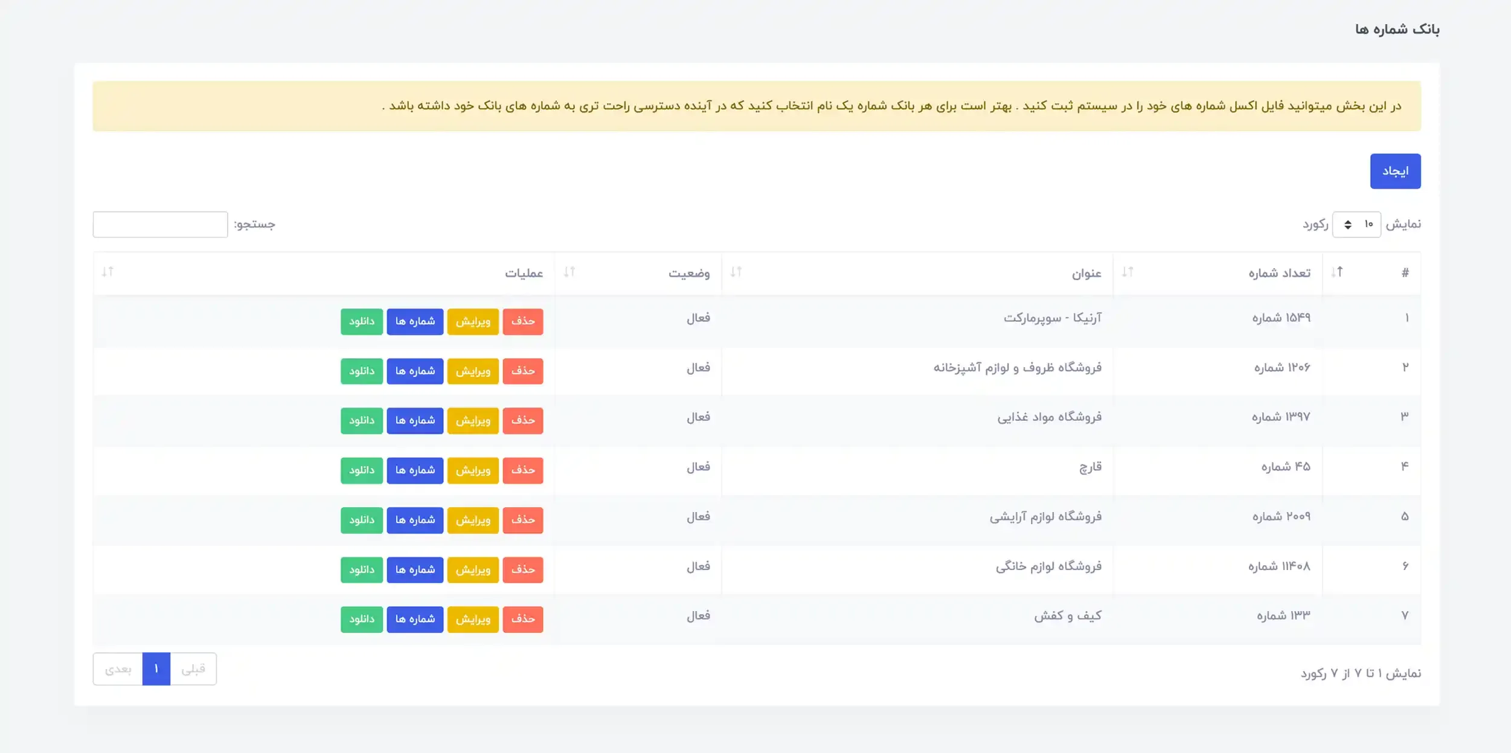This screenshot has width=1511, height=753.
Task: Open the records-per-page dropdown showing ۱۰
Action: pos(1356,225)
